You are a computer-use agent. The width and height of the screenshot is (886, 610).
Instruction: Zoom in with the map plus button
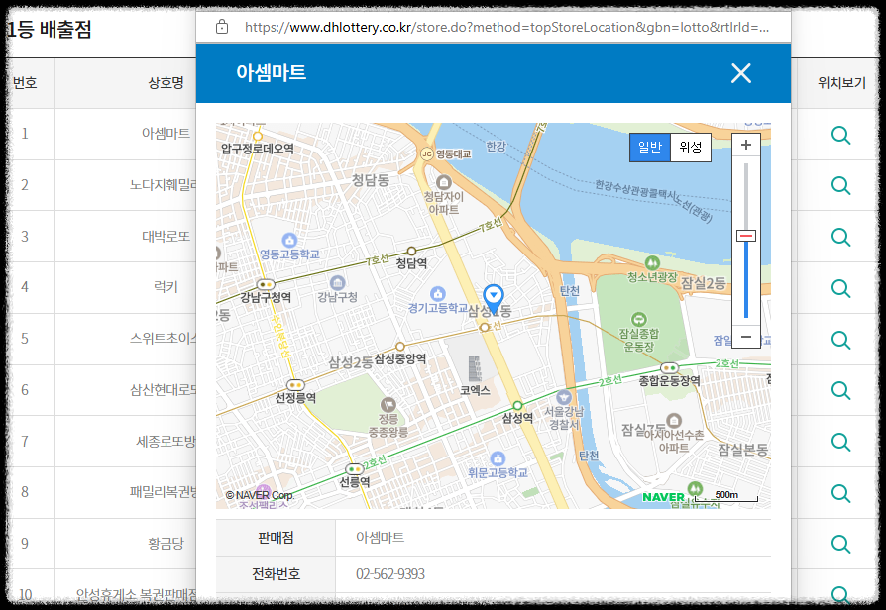[746, 145]
